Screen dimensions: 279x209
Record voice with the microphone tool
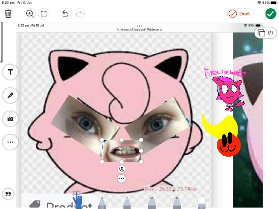[x=10, y=96]
